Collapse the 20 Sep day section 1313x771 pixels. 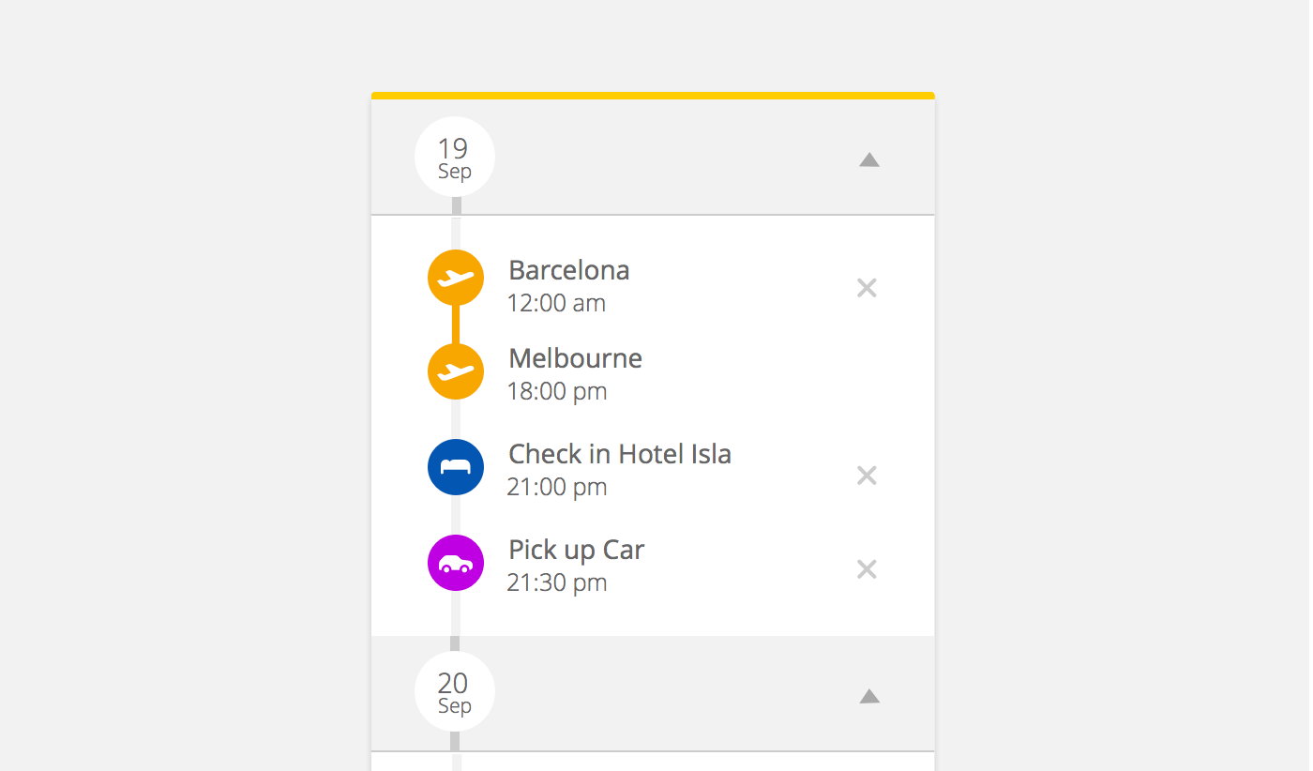pyautogui.click(x=869, y=696)
